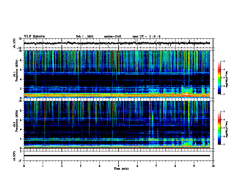Viewport: 240px width, 186px height.
Task: Click the thick black ch.3 voltage line
Action: coord(117,156)
